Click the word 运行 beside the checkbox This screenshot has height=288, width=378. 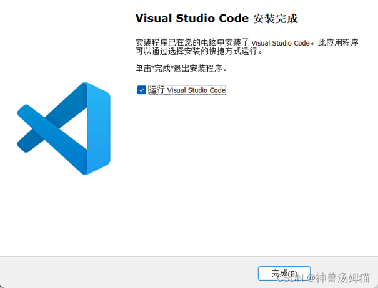156,90
